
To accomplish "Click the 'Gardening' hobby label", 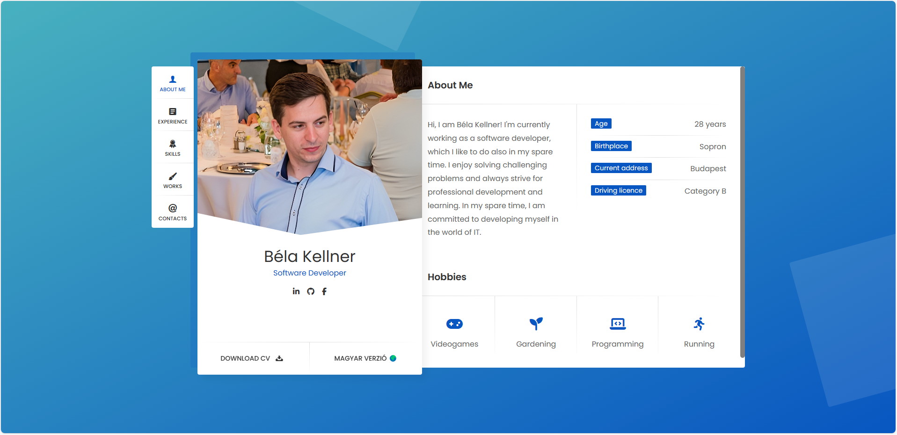I will pos(536,344).
